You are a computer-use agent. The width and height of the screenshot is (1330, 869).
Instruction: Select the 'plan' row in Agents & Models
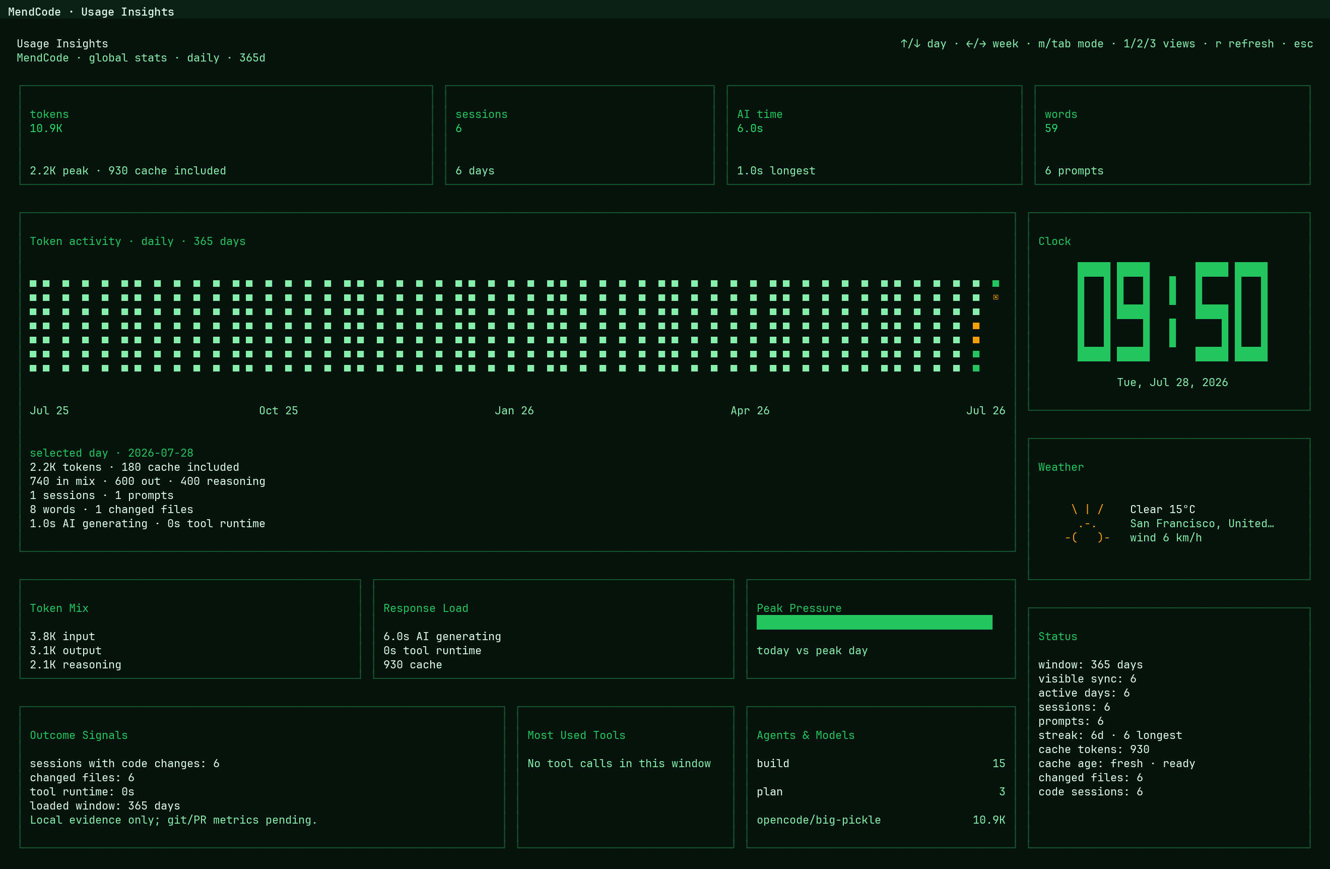[x=881, y=792]
